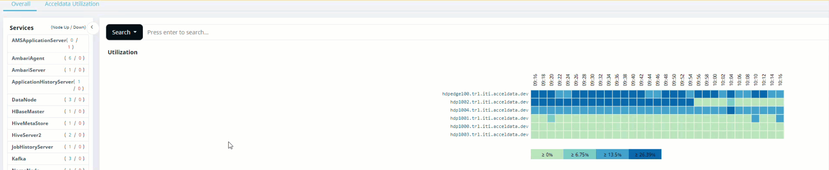Click the (Node Up / Down) label

pyautogui.click(x=68, y=27)
